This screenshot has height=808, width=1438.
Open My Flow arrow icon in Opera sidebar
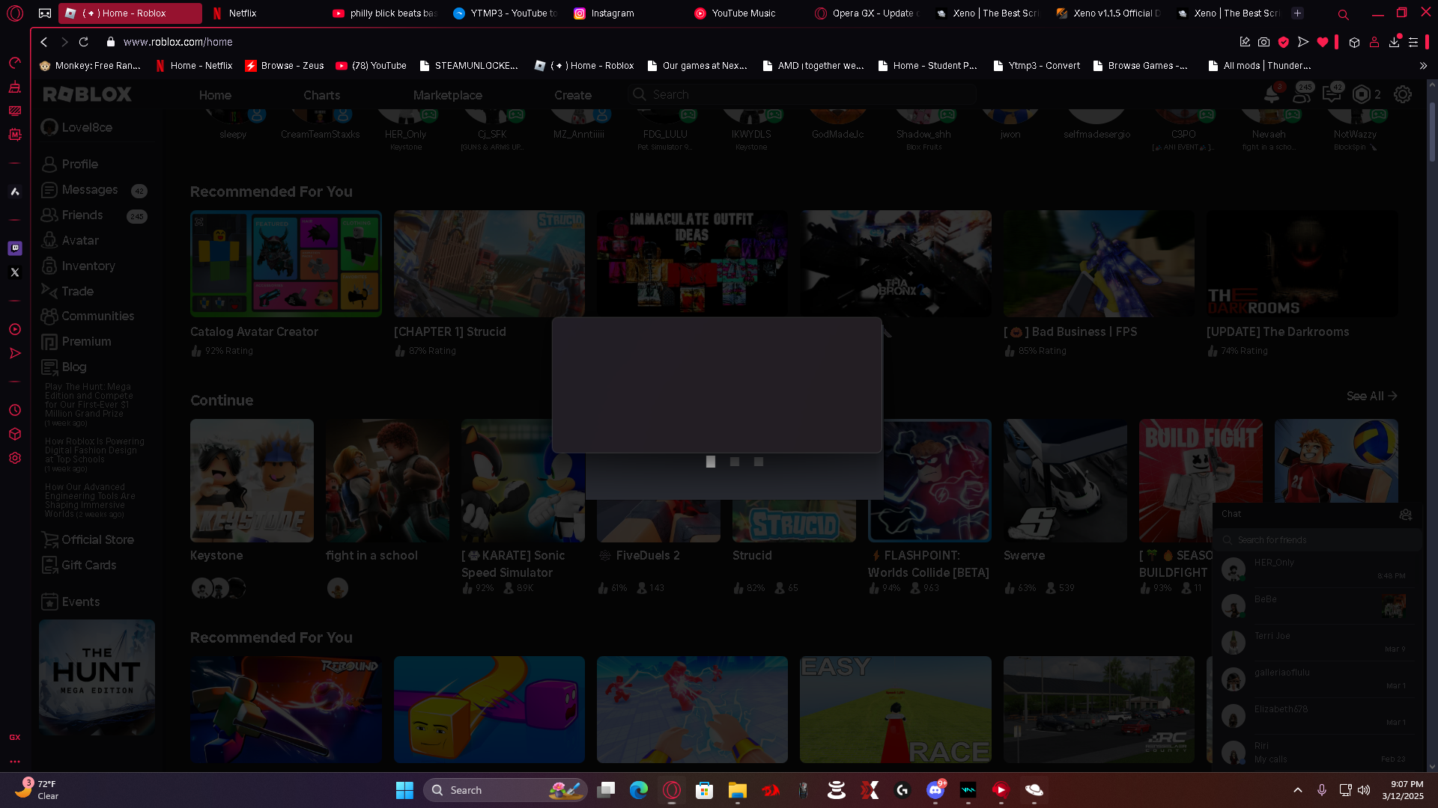click(15, 353)
